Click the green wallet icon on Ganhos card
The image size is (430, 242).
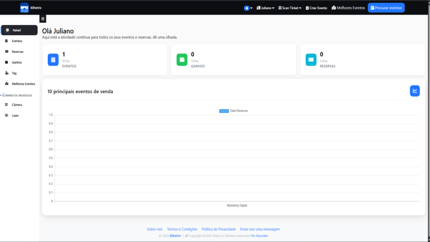[182, 60]
